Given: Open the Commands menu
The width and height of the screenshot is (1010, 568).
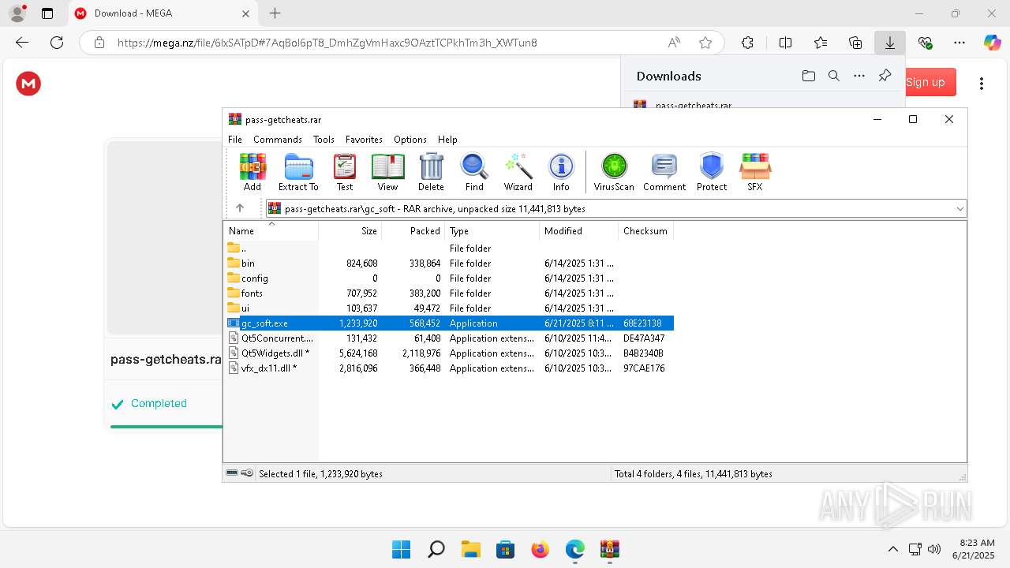Looking at the screenshot, I should (278, 139).
